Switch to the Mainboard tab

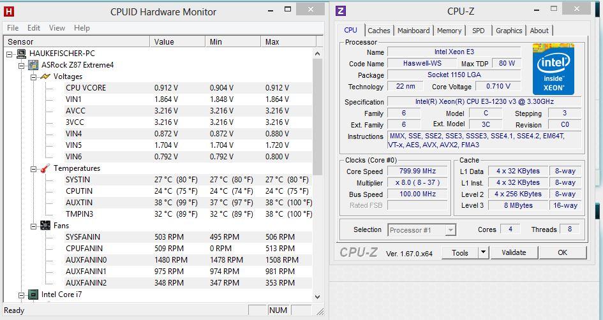413,31
